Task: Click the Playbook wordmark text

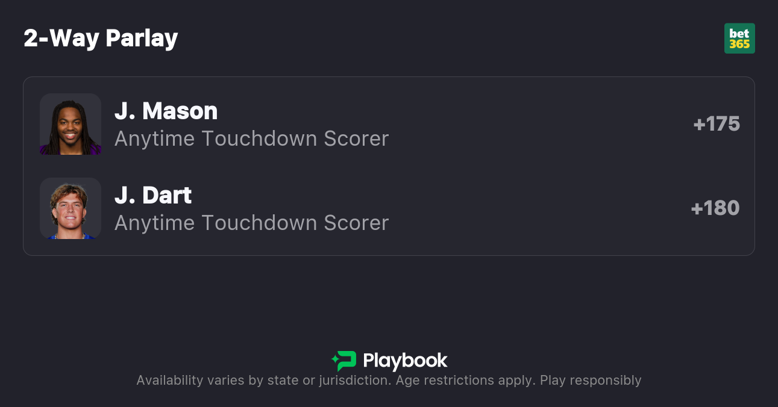Action: [405, 361]
